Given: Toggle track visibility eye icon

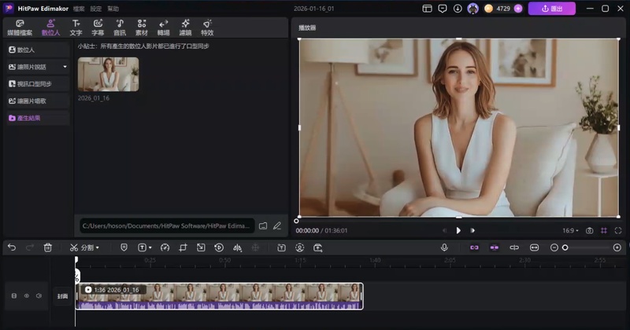Looking at the screenshot, I should pos(26,296).
